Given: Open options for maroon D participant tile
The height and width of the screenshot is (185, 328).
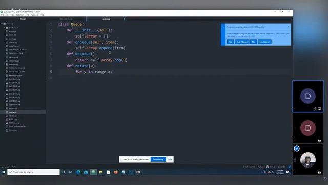Looking at the screenshot, I should (x=295, y=140).
